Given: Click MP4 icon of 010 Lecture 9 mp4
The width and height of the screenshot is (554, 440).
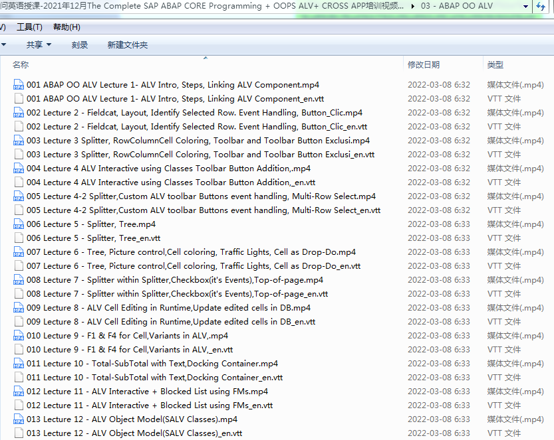Looking at the screenshot, I should click(x=19, y=335).
